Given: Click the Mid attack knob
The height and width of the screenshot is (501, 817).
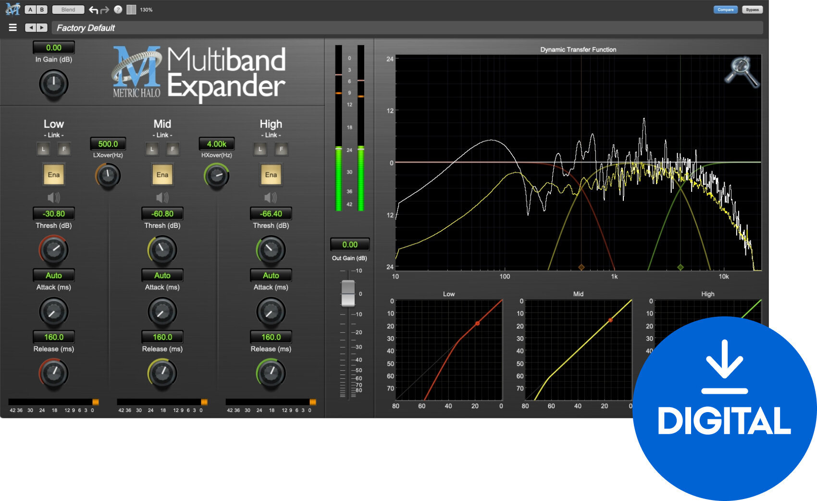Looking at the screenshot, I should 162,312.
